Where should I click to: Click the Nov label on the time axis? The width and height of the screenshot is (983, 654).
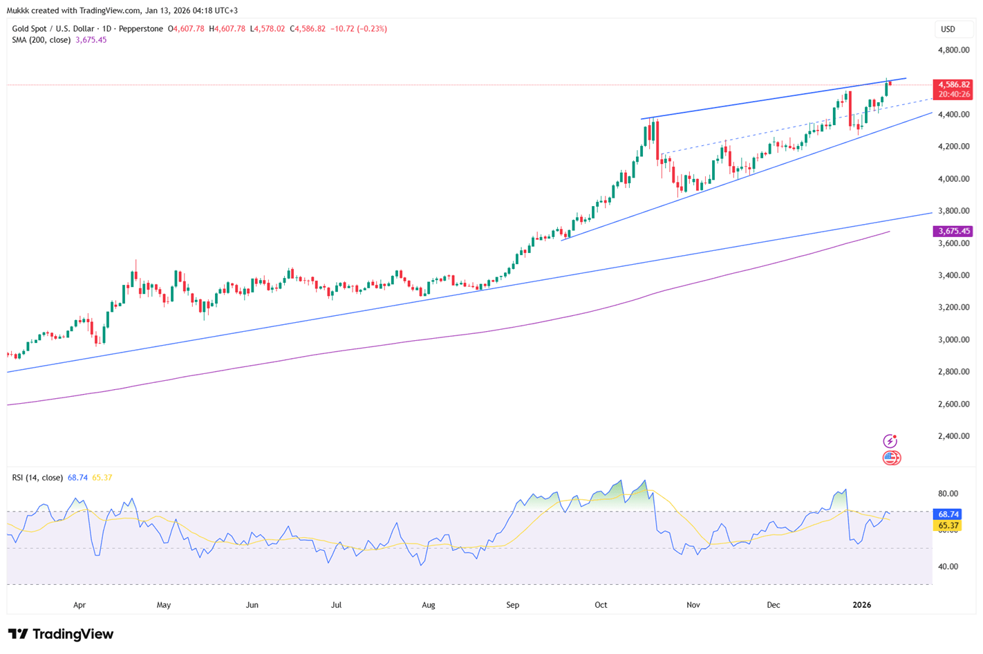click(693, 605)
